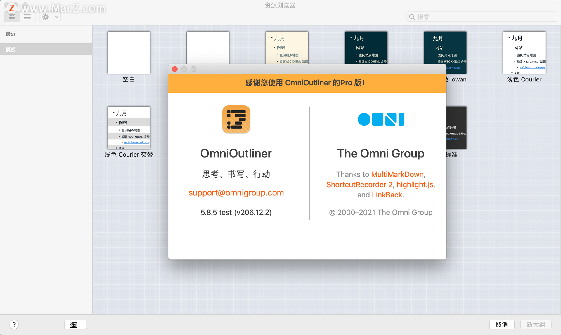Select the dark 标准 template thumbnail
This screenshot has height=335, width=561.
coord(456,128)
